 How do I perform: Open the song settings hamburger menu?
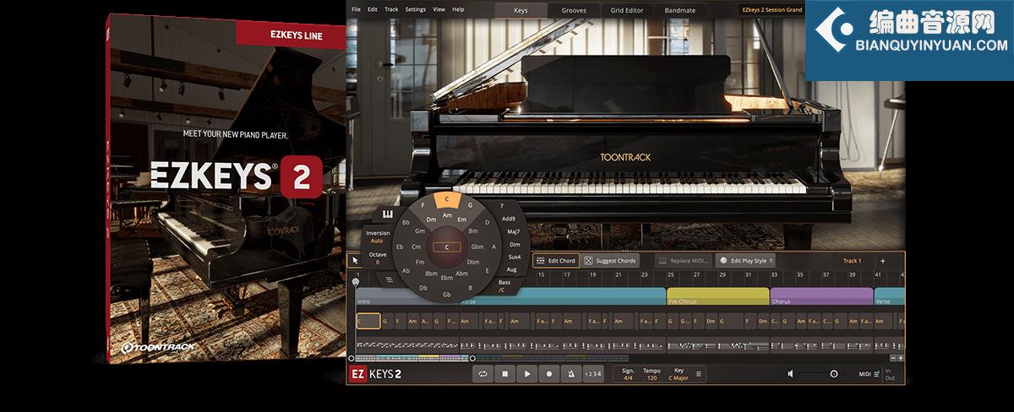pyautogui.click(x=698, y=373)
